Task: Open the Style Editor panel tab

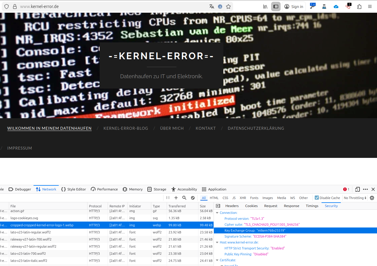Action: pos(74,189)
